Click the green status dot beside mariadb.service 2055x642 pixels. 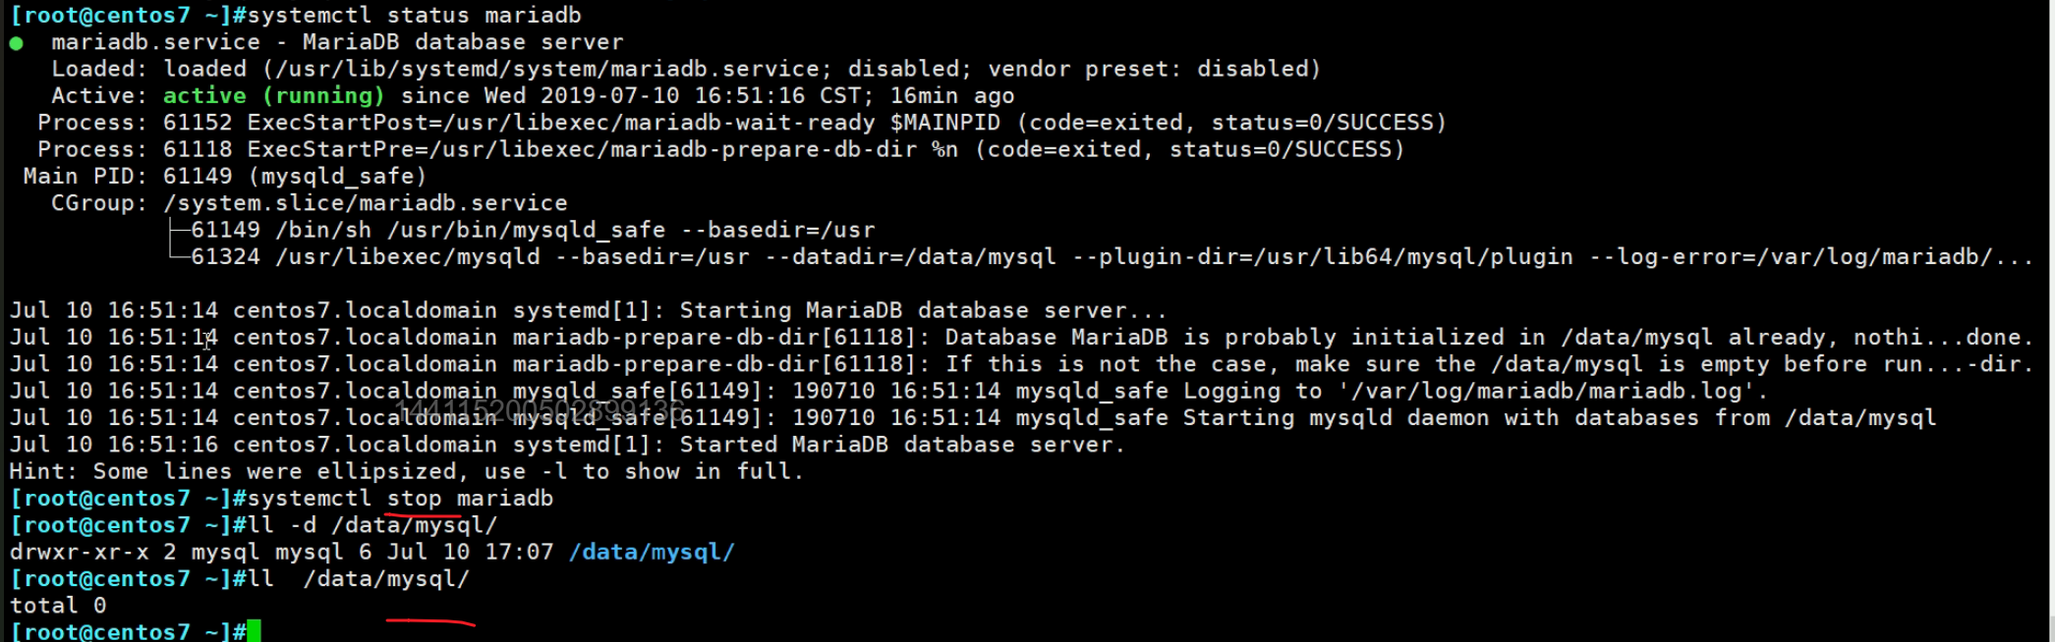[16, 43]
